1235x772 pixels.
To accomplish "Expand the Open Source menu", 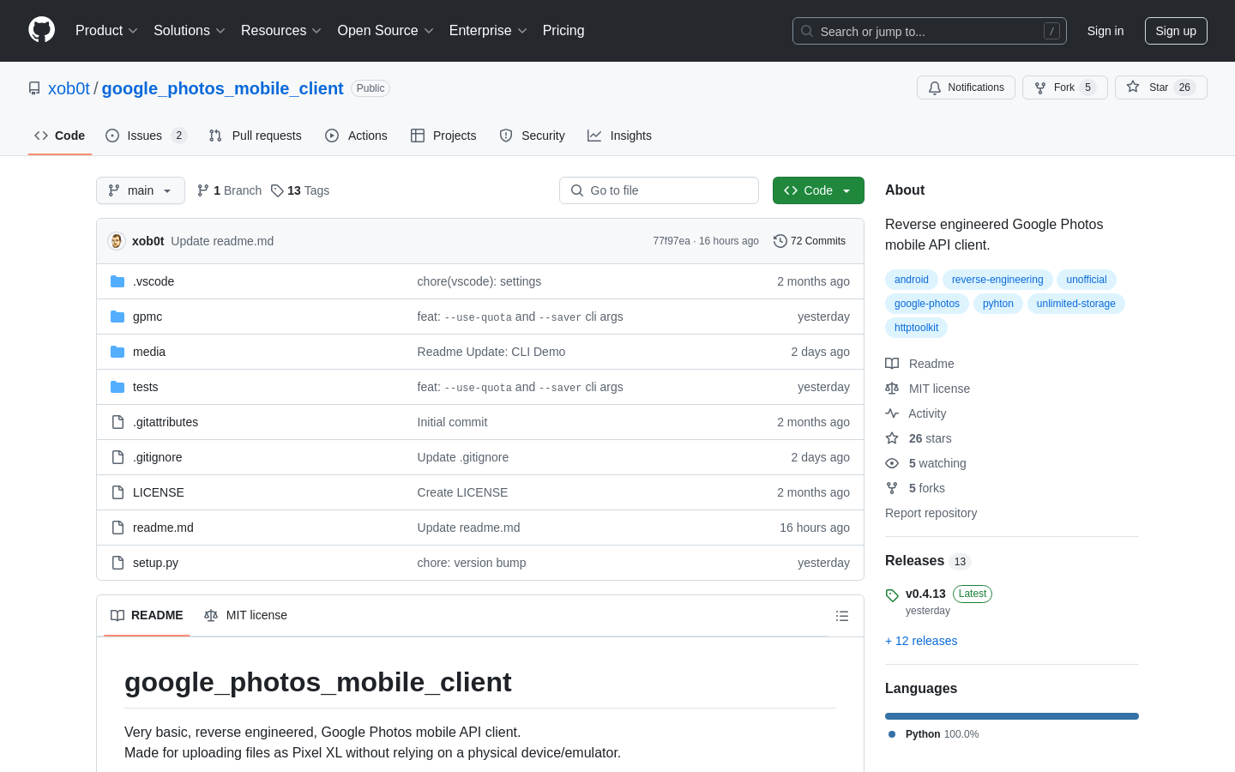I will (x=386, y=31).
